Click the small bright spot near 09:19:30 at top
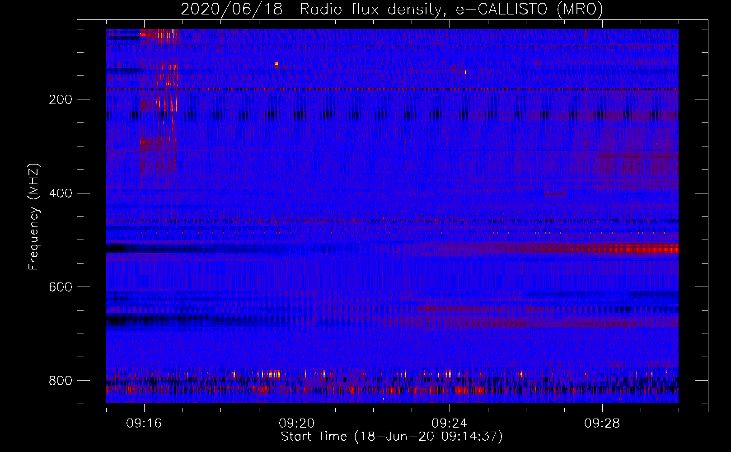The image size is (731, 452). (276, 64)
